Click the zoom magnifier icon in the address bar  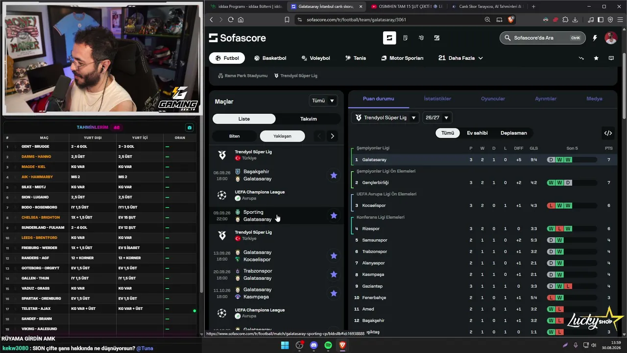(487, 20)
